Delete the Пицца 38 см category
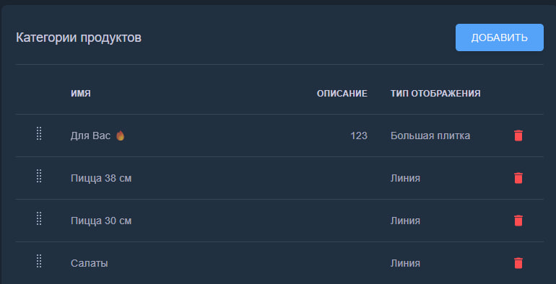 (518, 178)
